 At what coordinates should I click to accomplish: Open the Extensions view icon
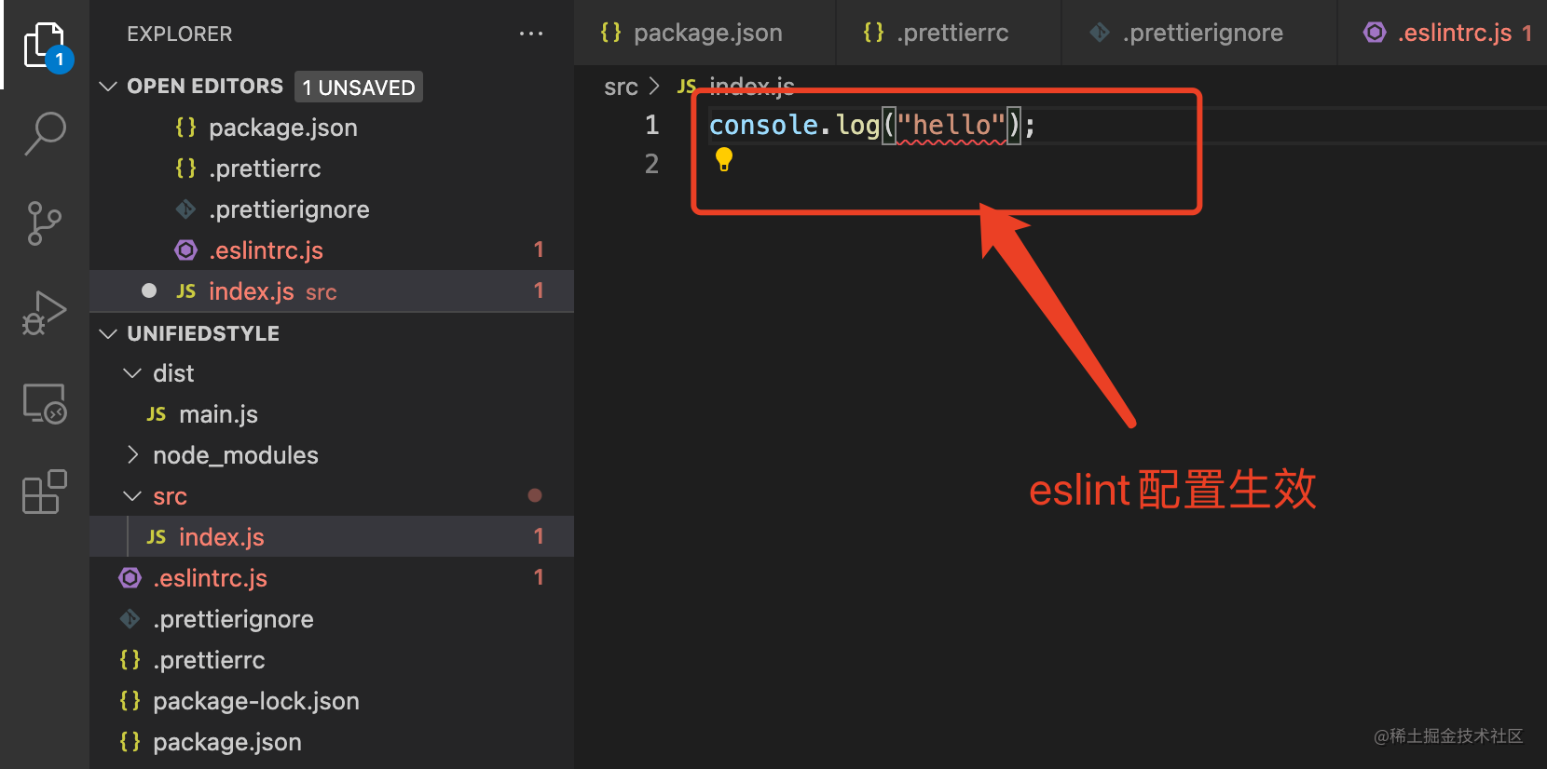coord(45,492)
